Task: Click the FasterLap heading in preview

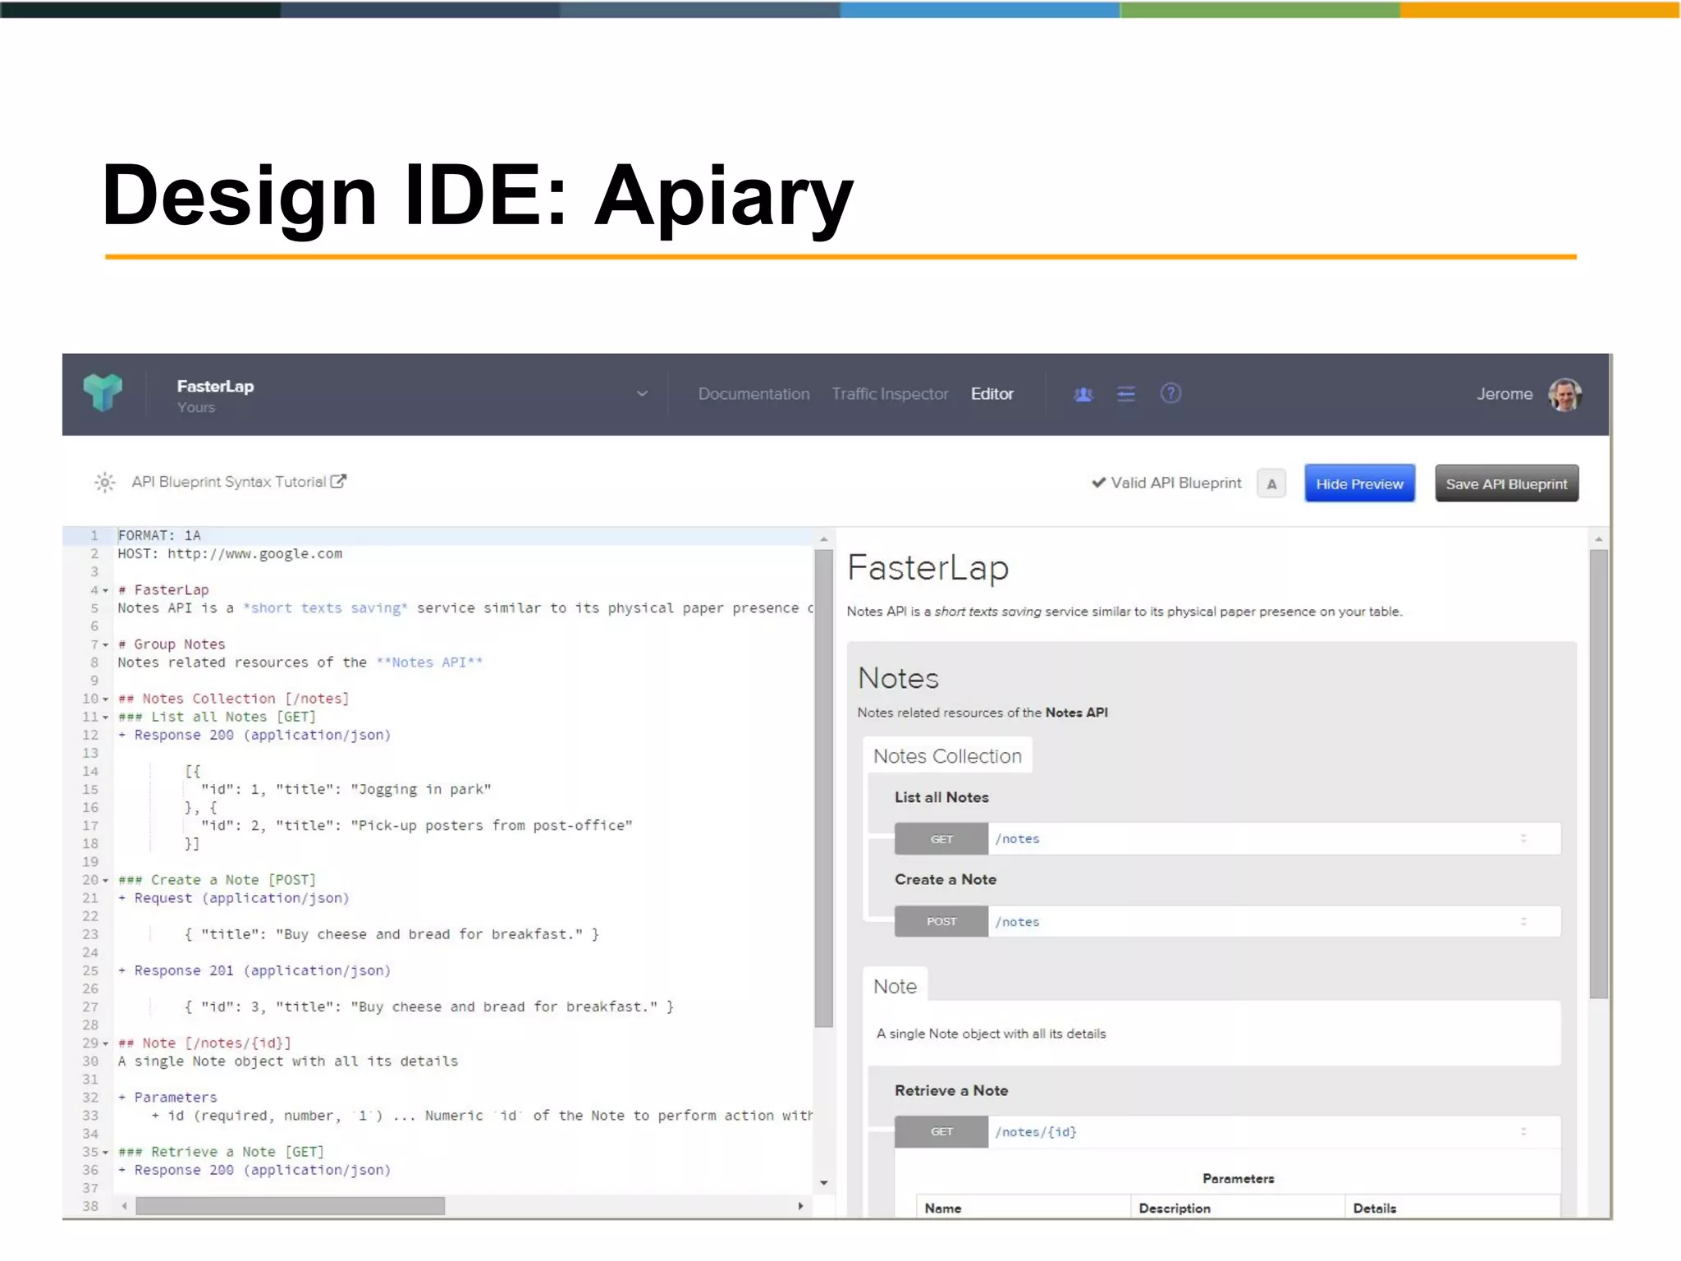Action: [x=928, y=567]
